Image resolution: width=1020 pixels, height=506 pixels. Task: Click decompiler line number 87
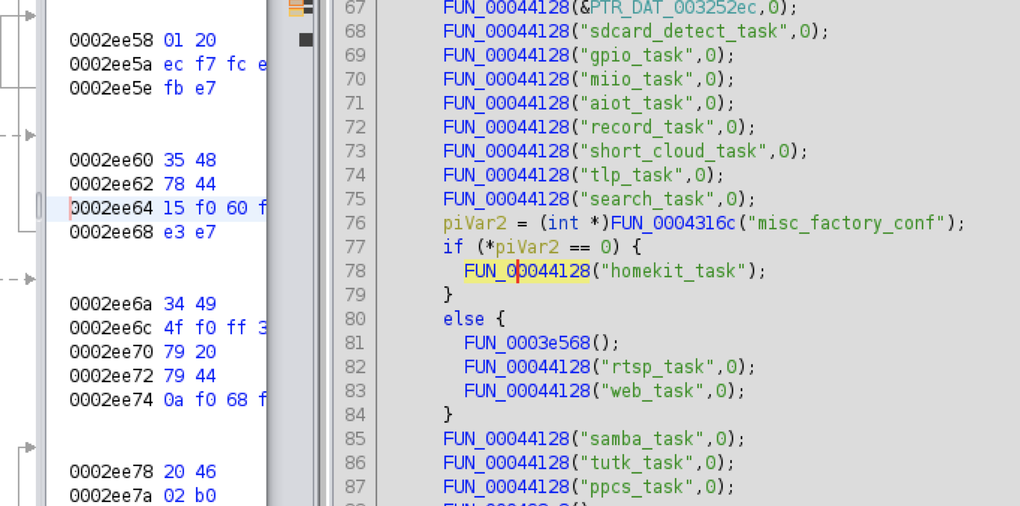355,487
